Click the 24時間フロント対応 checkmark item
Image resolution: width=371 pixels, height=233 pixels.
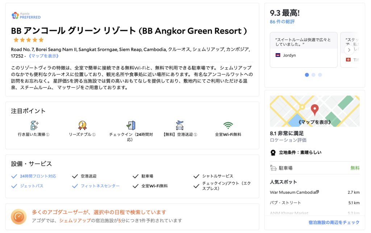(34, 176)
